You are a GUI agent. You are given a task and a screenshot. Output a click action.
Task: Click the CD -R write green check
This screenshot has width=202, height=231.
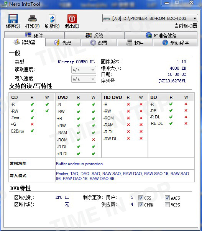click(47, 104)
